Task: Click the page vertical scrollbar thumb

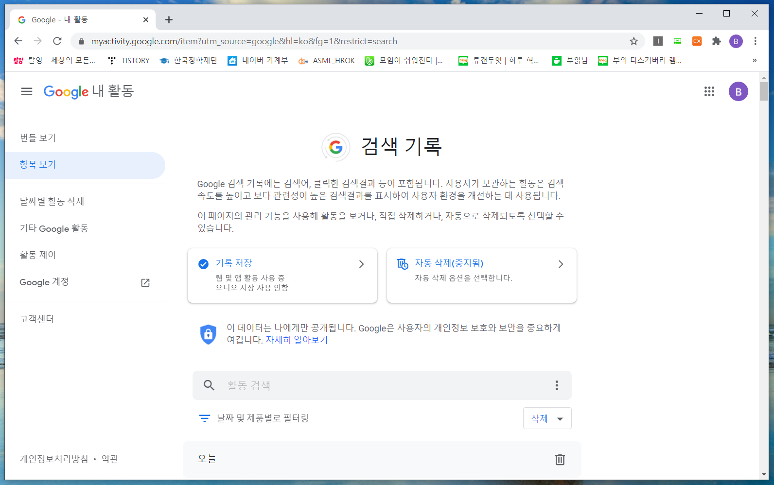Action: 764,91
